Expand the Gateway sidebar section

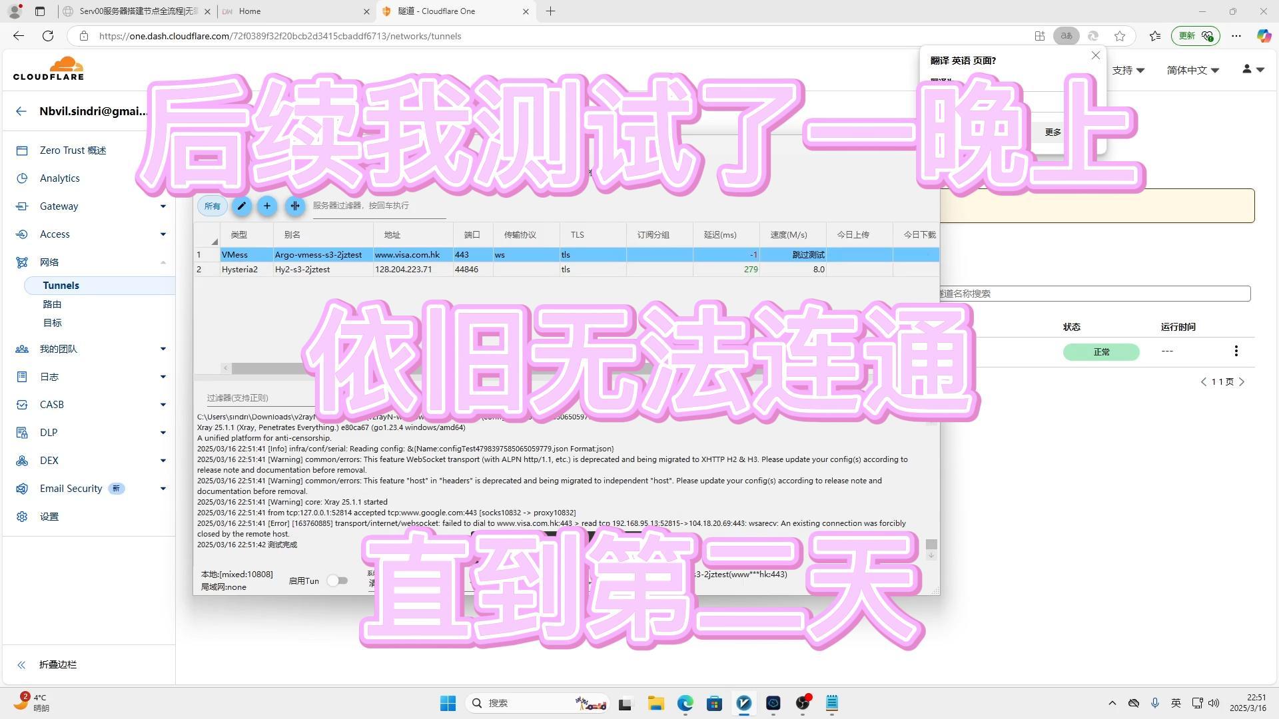[163, 206]
